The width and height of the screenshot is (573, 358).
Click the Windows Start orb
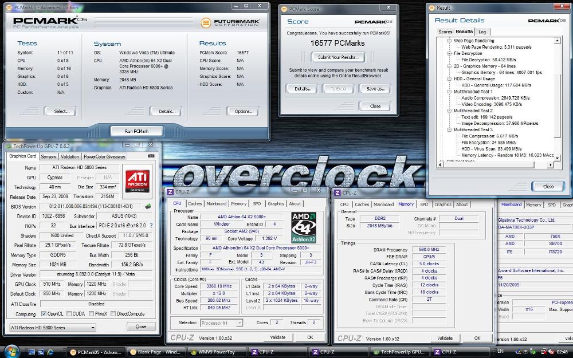[11, 352]
